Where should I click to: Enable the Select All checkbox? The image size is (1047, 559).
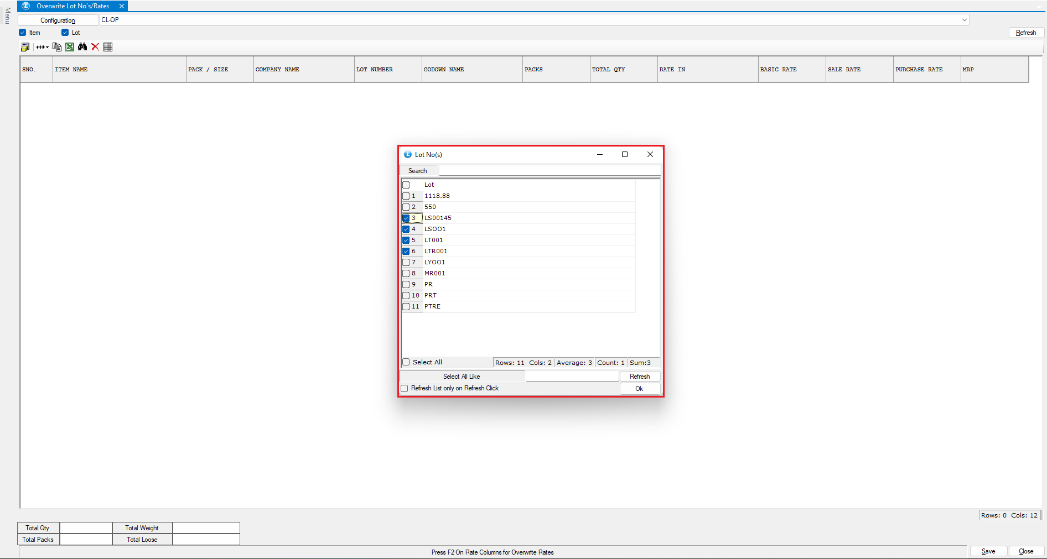click(406, 362)
